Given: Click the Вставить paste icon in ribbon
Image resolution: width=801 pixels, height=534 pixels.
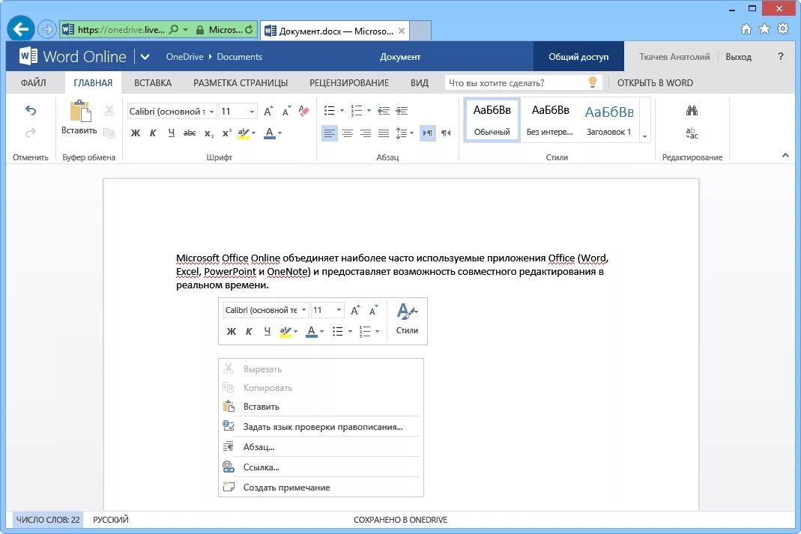Looking at the screenshot, I should tap(80, 112).
